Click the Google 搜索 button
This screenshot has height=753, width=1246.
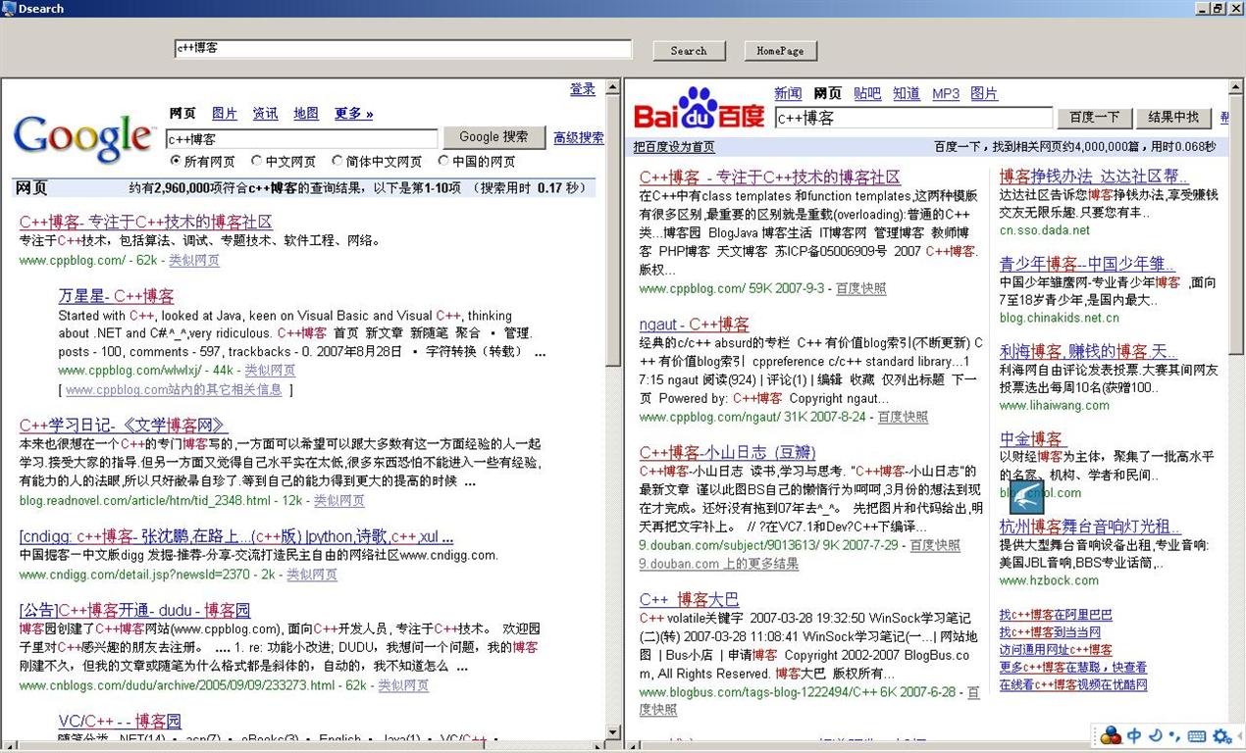tap(493, 137)
